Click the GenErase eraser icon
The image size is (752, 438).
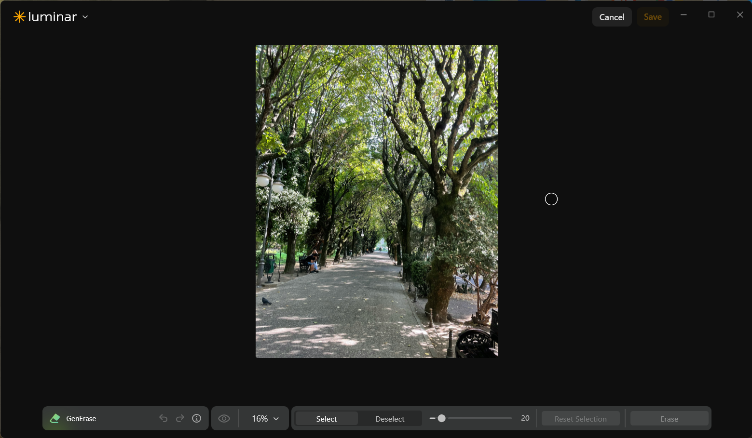tap(55, 418)
